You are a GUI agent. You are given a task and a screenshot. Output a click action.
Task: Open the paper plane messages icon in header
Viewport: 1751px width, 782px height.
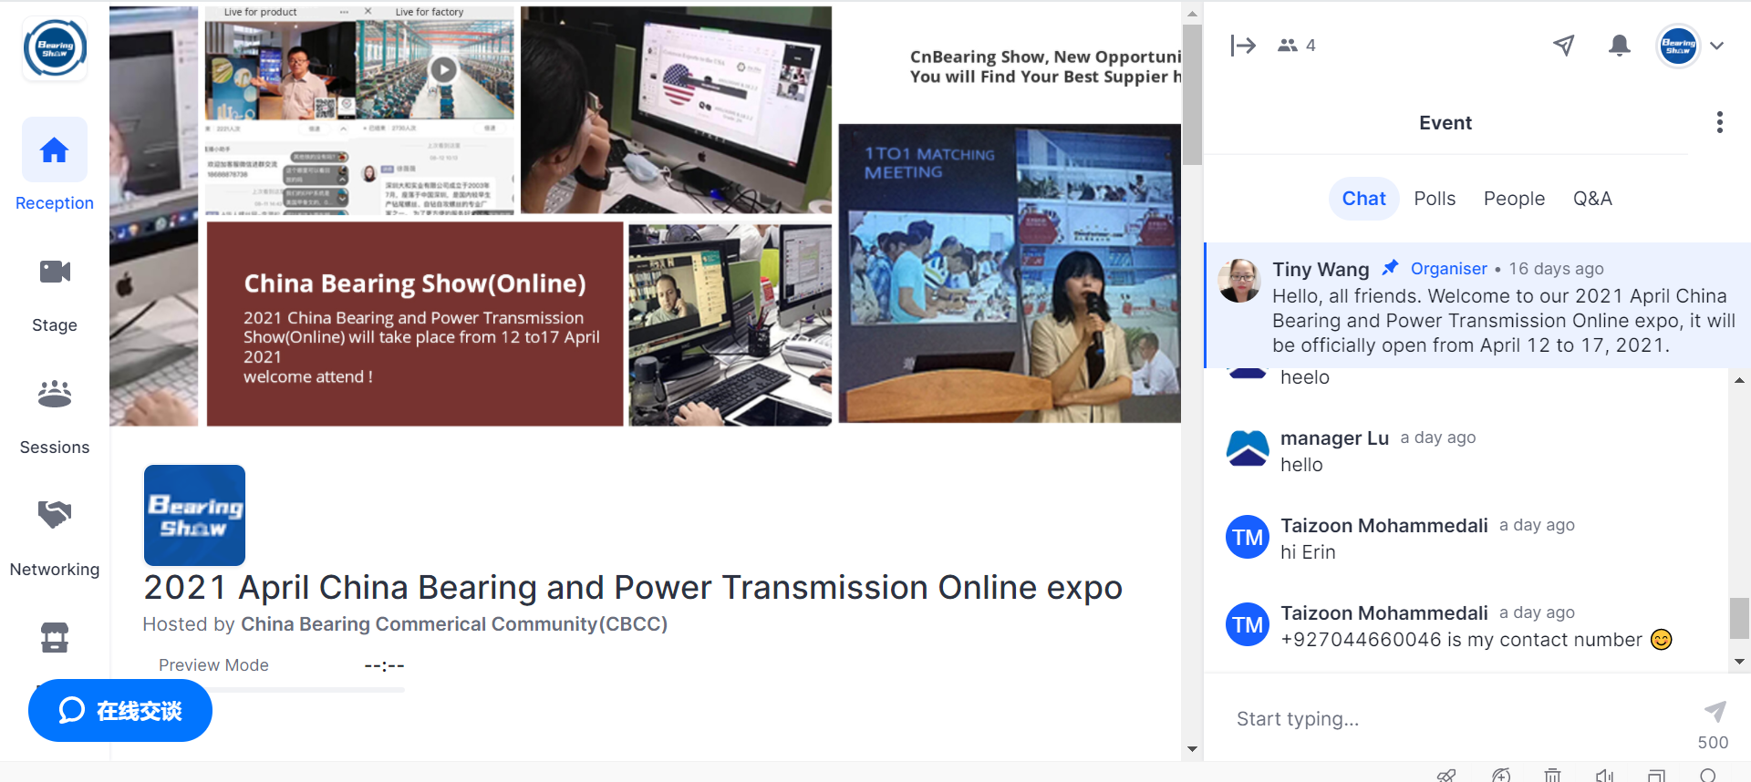click(x=1564, y=46)
